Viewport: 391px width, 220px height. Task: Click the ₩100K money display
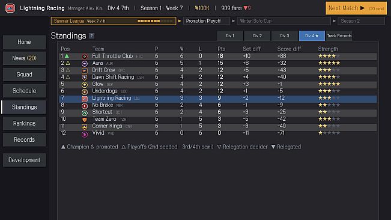click(x=202, y=8)
